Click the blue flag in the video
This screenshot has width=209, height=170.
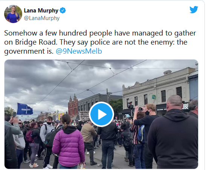[25, 109]
